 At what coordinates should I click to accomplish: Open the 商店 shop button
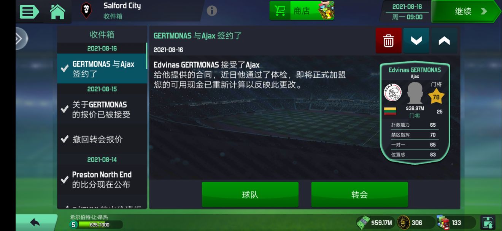[302, 11]
